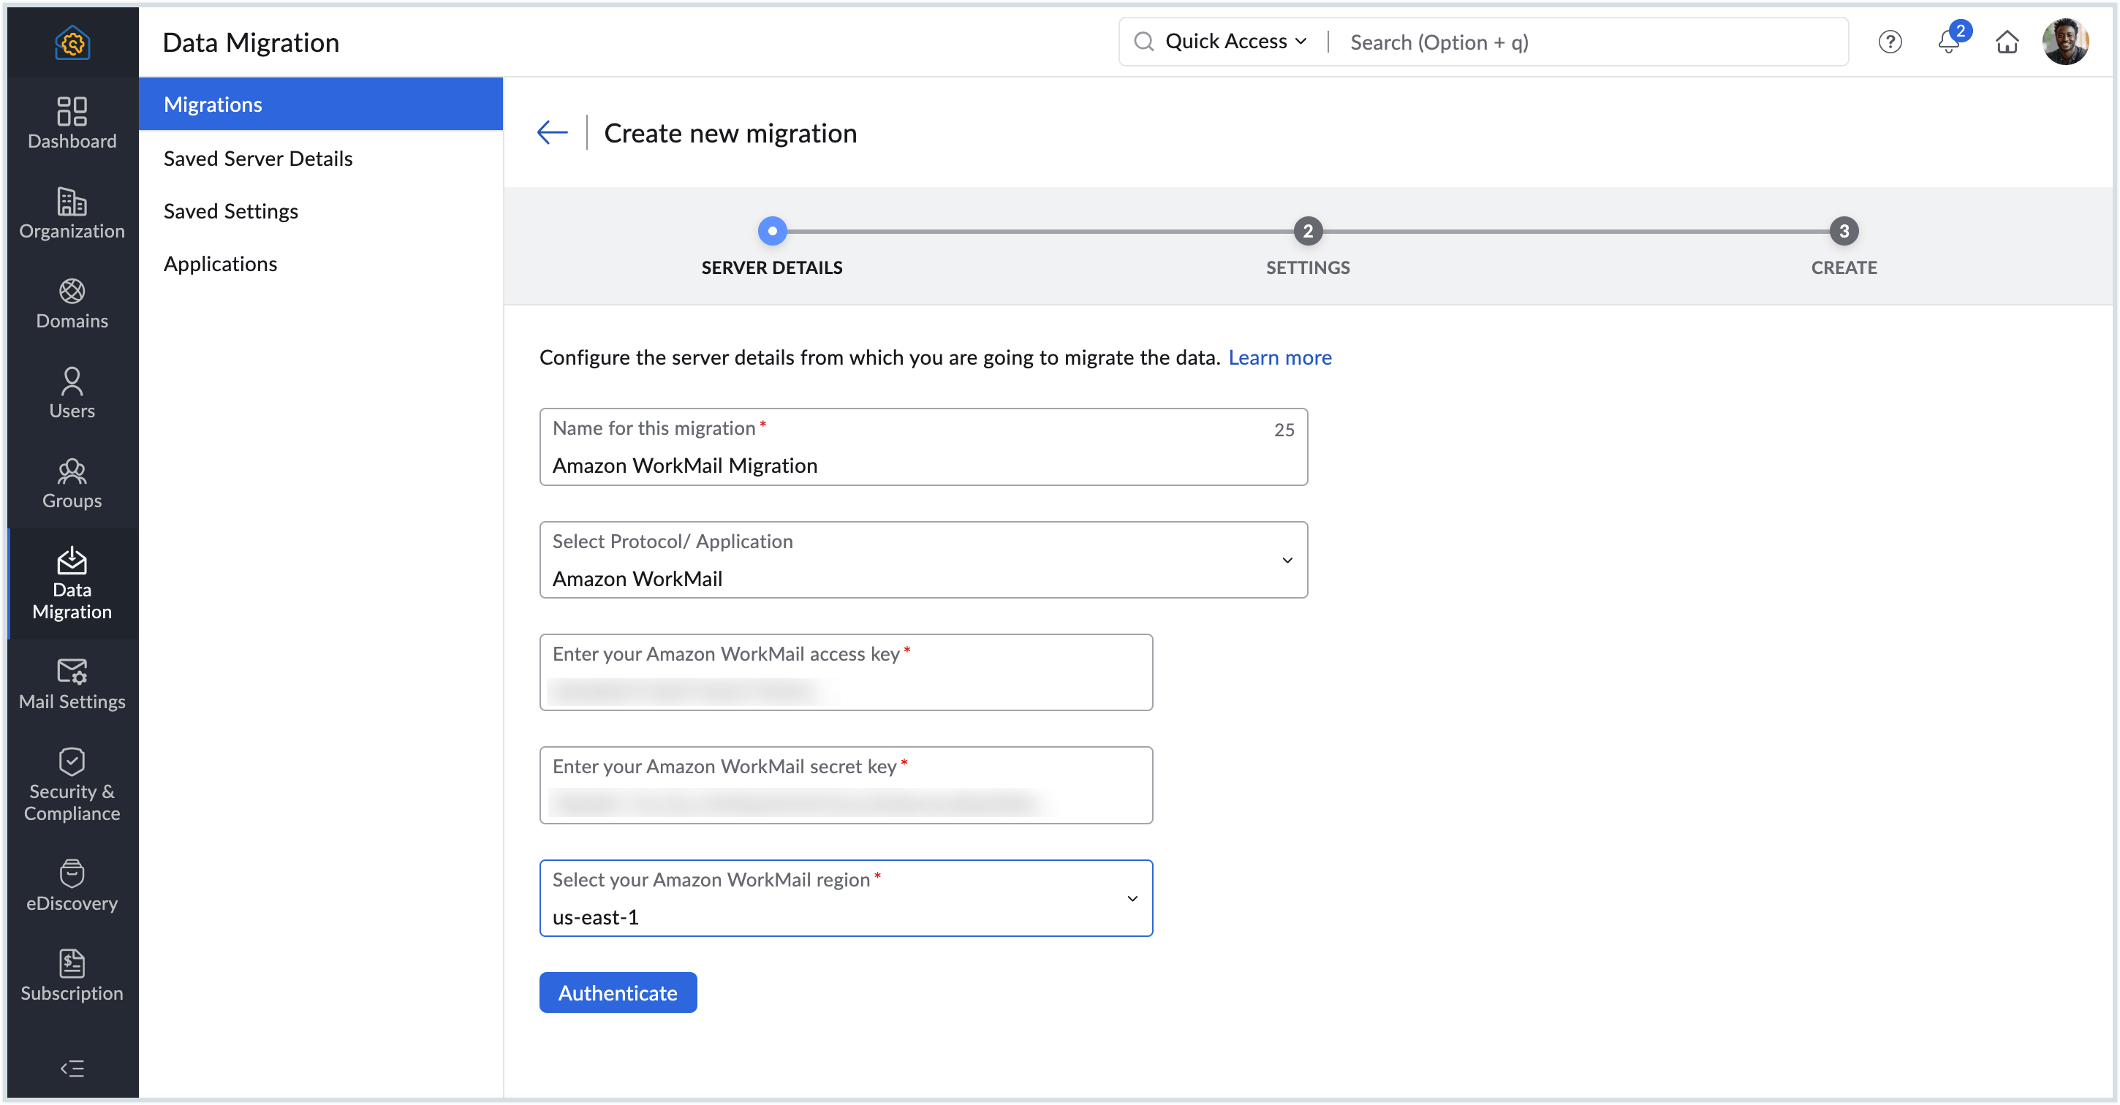Select the Mail Settings icon
Screen dimensions: 2120x1105
[x=72, y=684]
